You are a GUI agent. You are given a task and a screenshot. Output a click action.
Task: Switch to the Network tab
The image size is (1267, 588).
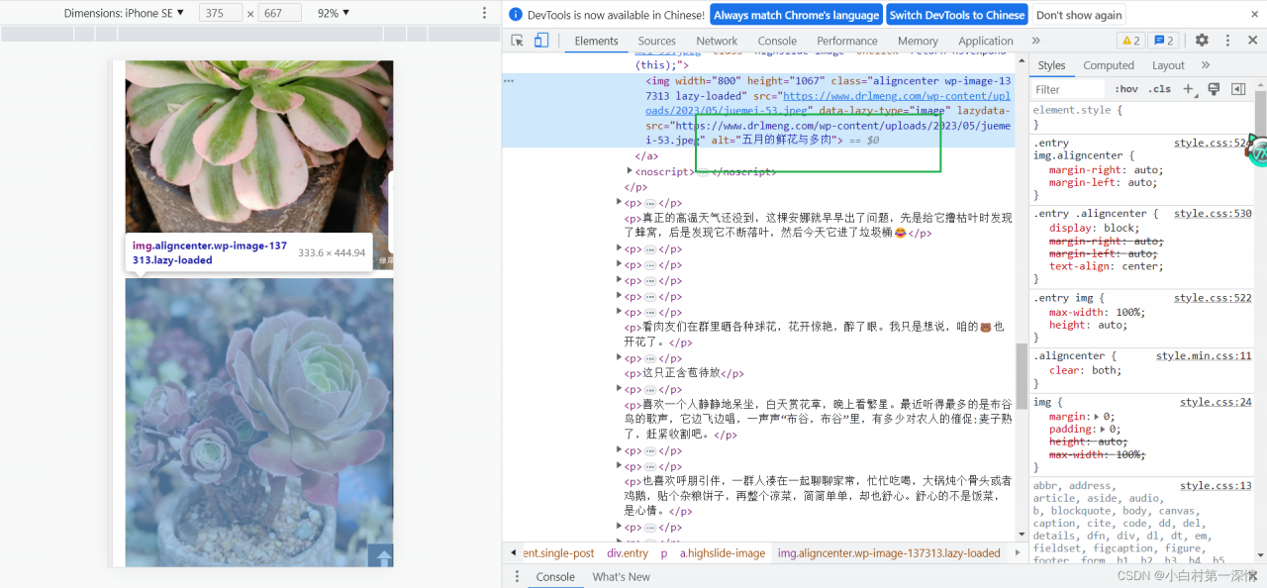(x=717, y=41)
